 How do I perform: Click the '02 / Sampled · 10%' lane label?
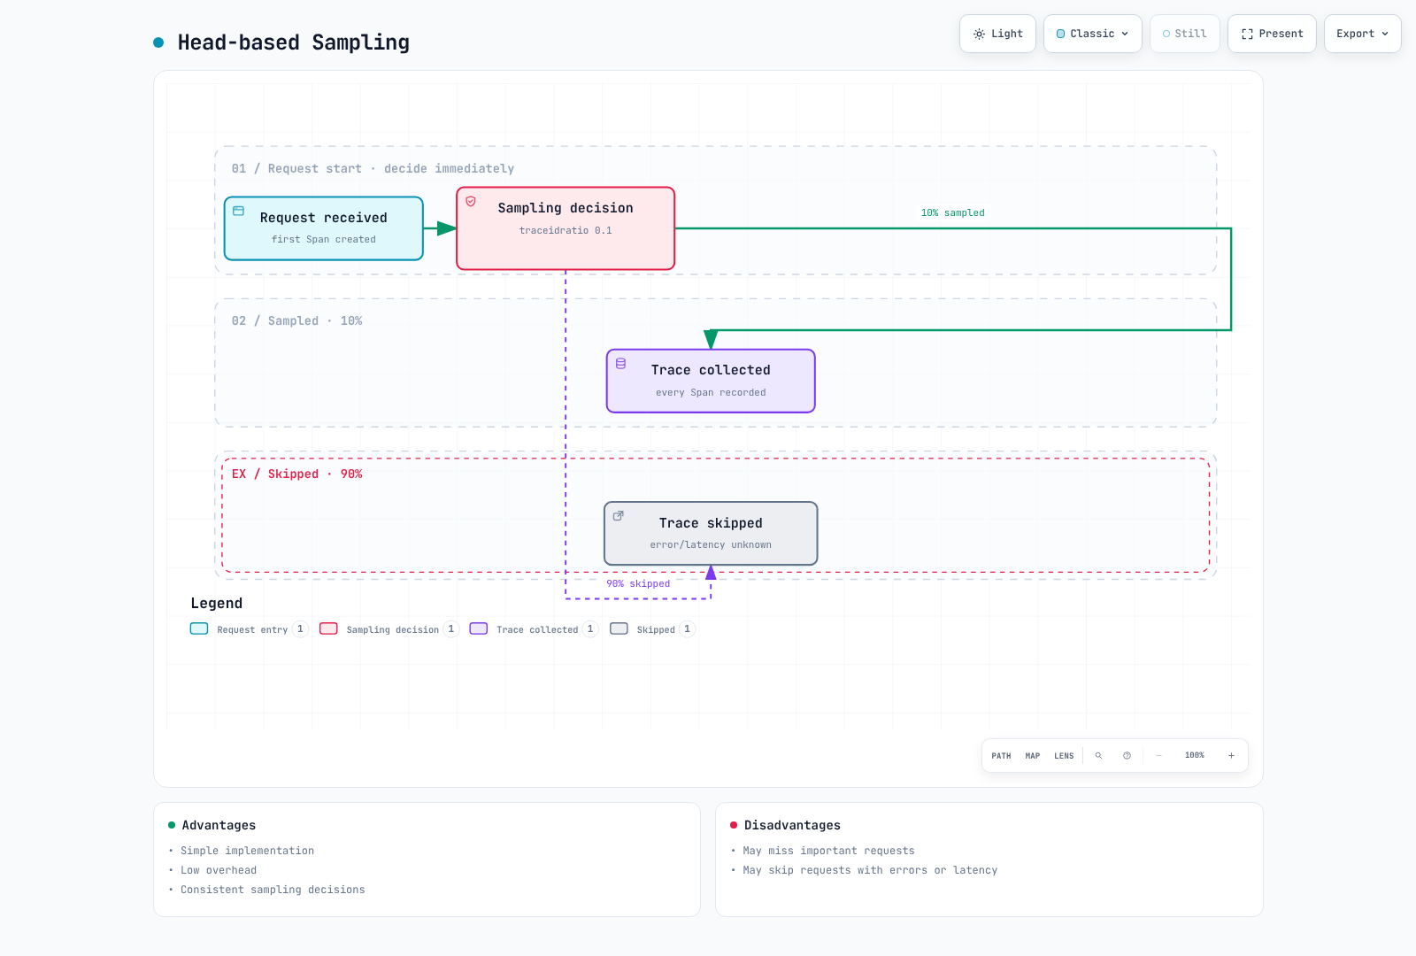click(x=297, y=321)
